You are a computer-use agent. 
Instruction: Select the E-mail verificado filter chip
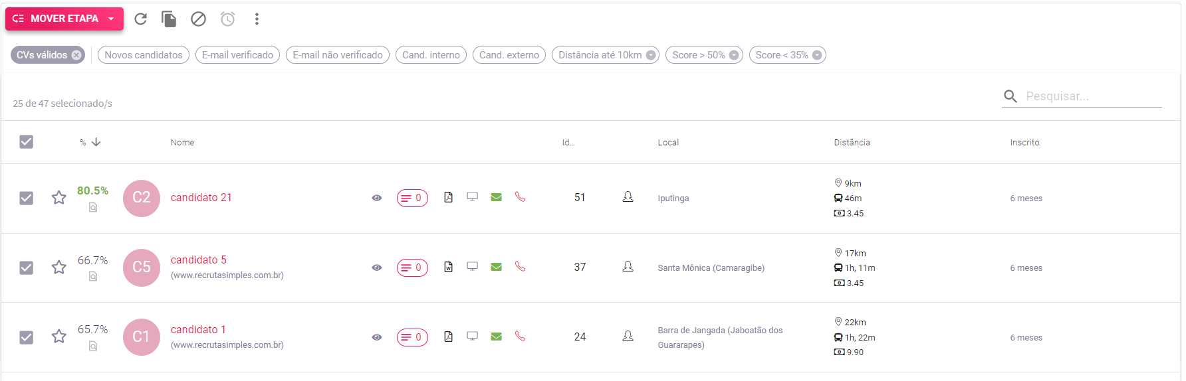(237, 55)
